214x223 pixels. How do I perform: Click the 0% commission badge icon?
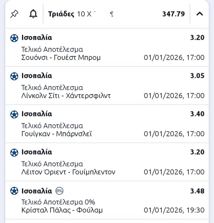click(x=59, y=191)
